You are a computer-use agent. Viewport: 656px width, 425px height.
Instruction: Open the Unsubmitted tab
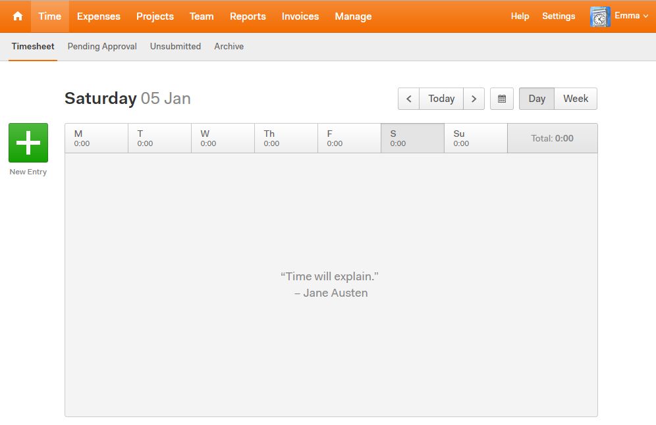pyautogui.click(x=175, y=46)
